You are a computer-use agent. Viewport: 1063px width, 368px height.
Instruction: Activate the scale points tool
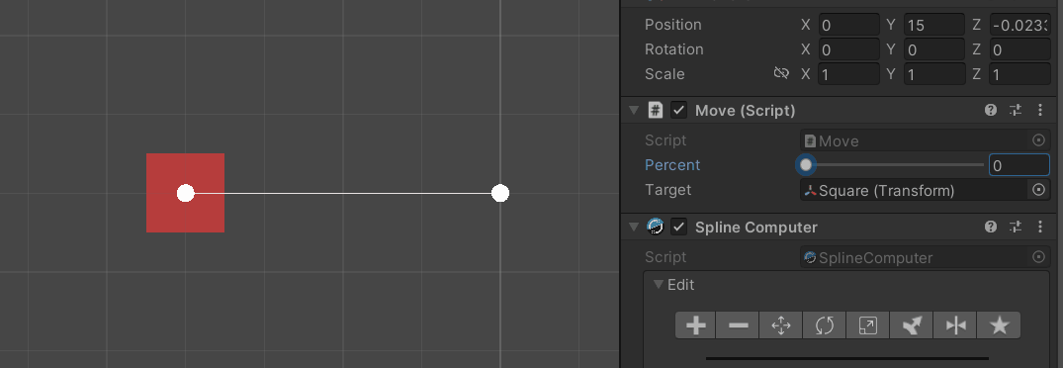coord(868,325)
